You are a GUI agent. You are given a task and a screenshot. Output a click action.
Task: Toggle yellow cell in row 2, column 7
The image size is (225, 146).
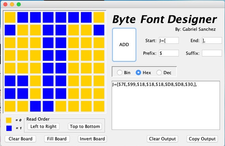coord(86,30)
